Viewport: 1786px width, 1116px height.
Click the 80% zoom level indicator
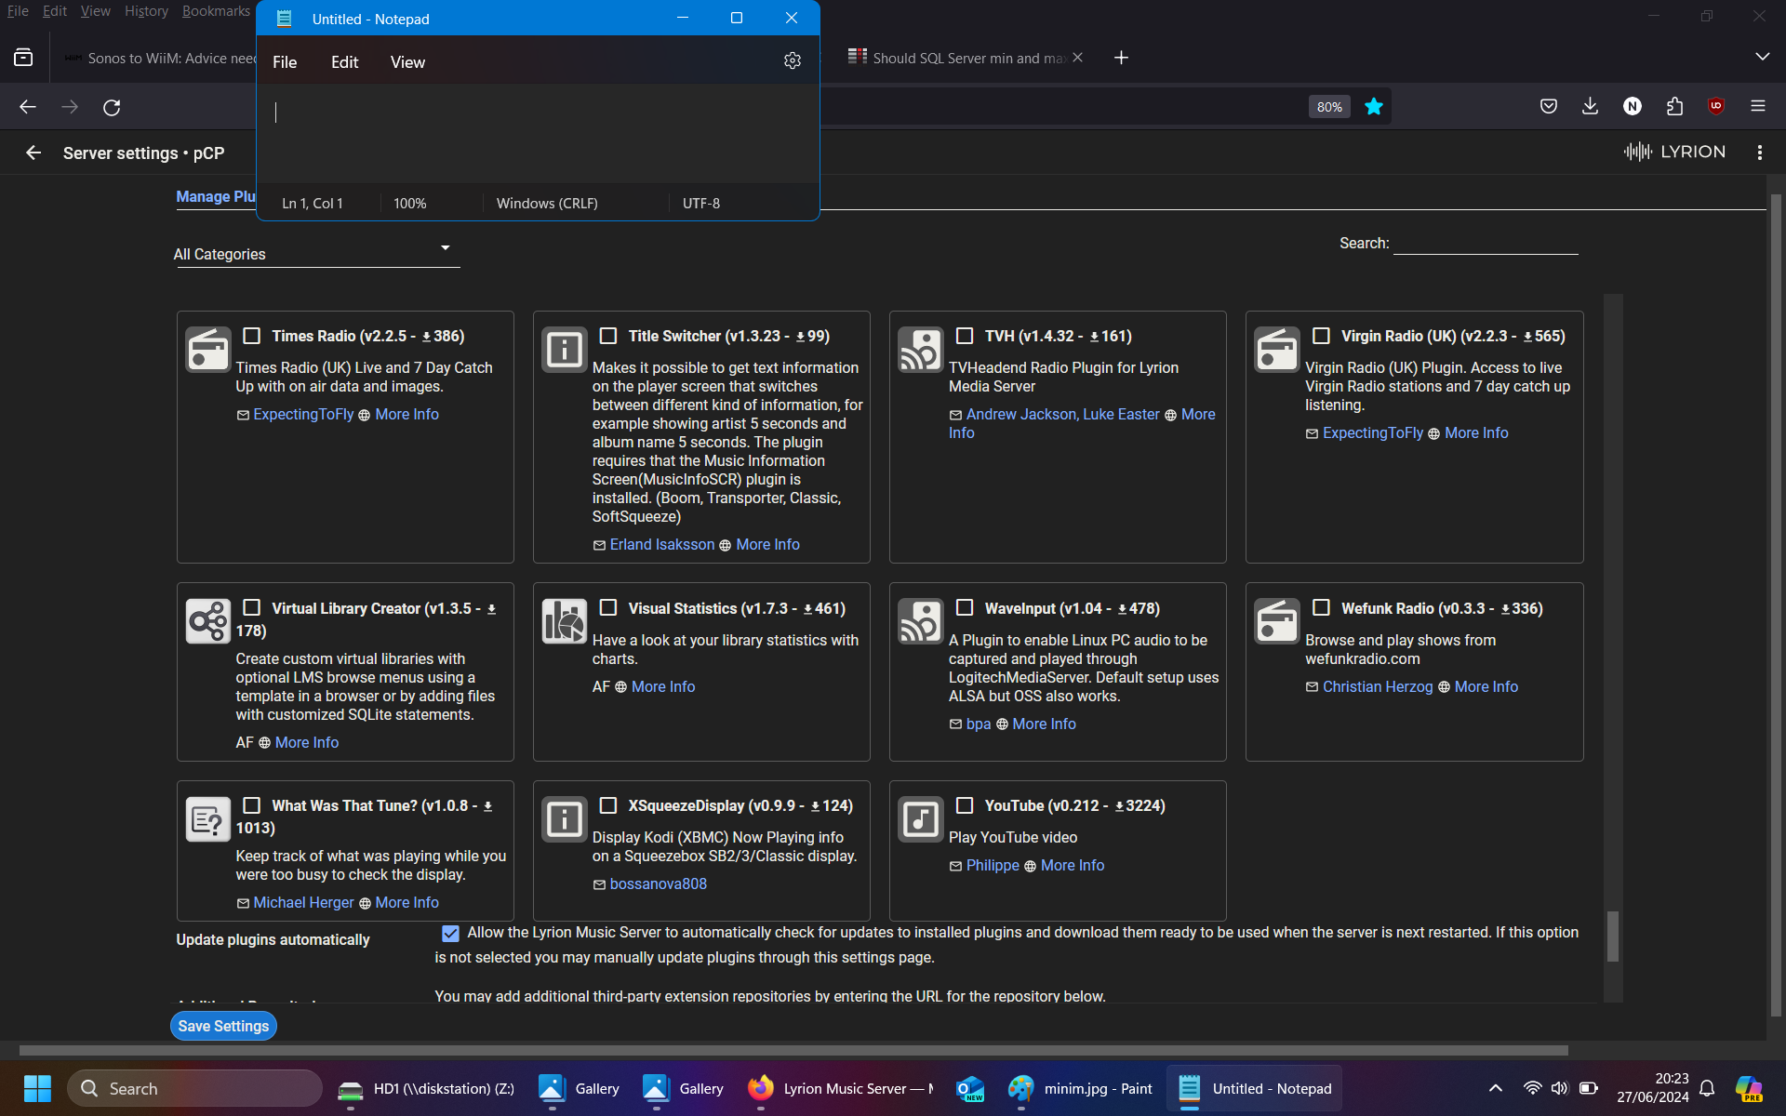click(1329, 107)
